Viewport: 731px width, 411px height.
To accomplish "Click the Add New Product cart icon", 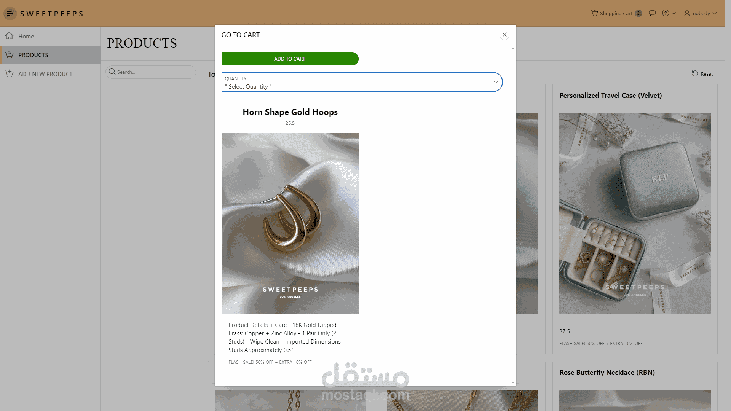I will [10, 74].
